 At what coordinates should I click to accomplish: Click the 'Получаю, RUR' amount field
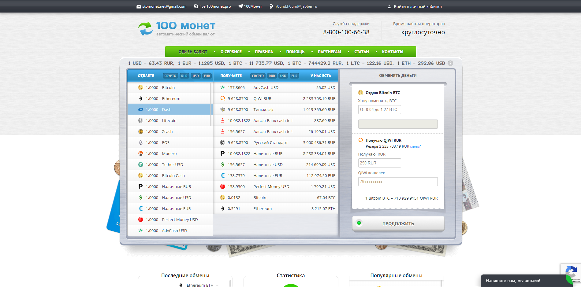(x=379, y=163)
